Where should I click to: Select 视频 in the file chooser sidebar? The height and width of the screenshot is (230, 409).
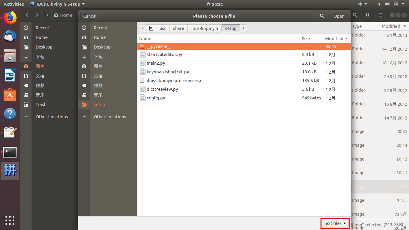[107, 85]
